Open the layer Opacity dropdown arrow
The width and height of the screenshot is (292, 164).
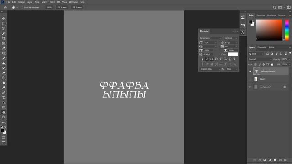tap(289, 59)
